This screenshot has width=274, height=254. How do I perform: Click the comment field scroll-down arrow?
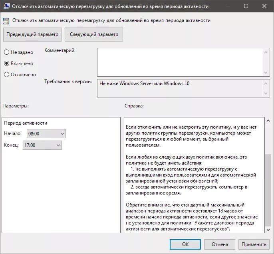pos(266,73)
